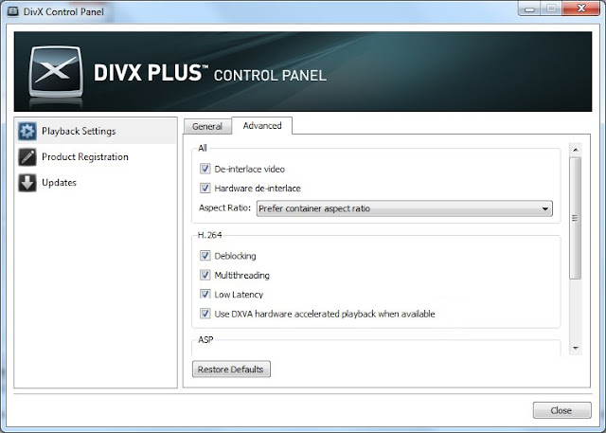
Task: Toggle De-interlace video checkbox
Action: 205,169
